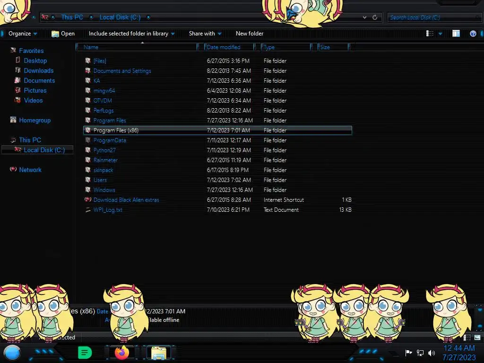Toggle the preview pane icon
Image resolution: width=484 pixels, height=363 pixels.
pos(456,34)
